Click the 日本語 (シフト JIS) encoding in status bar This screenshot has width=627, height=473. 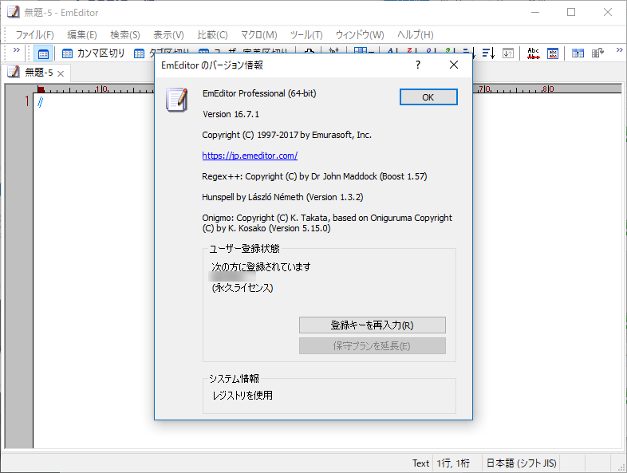point(521,463)
